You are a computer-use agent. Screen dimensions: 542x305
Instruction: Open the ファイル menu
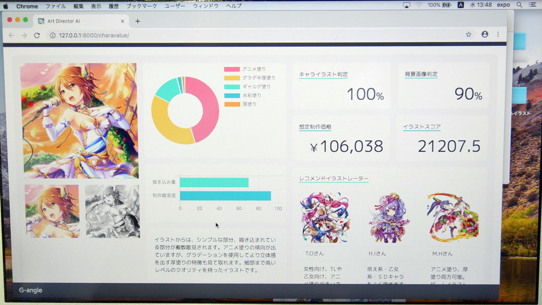coord(55,6)
